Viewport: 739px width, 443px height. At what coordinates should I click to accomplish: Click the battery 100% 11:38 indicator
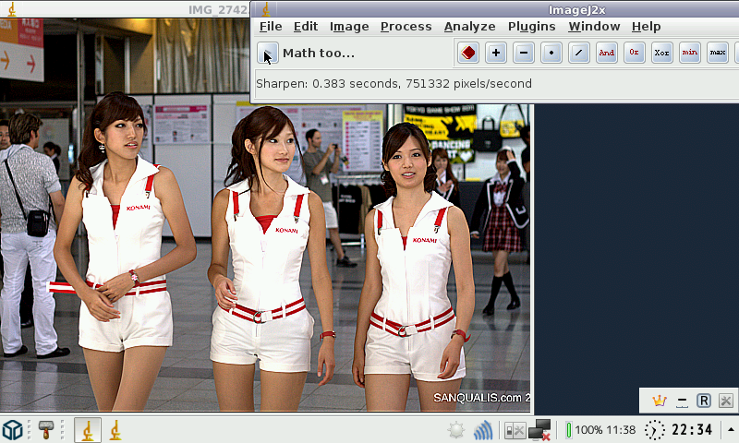600,430
